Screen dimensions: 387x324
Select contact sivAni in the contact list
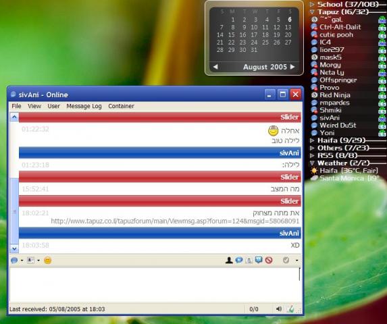point(330,118)
